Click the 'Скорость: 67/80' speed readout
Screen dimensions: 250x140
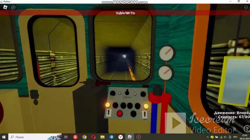234,117
